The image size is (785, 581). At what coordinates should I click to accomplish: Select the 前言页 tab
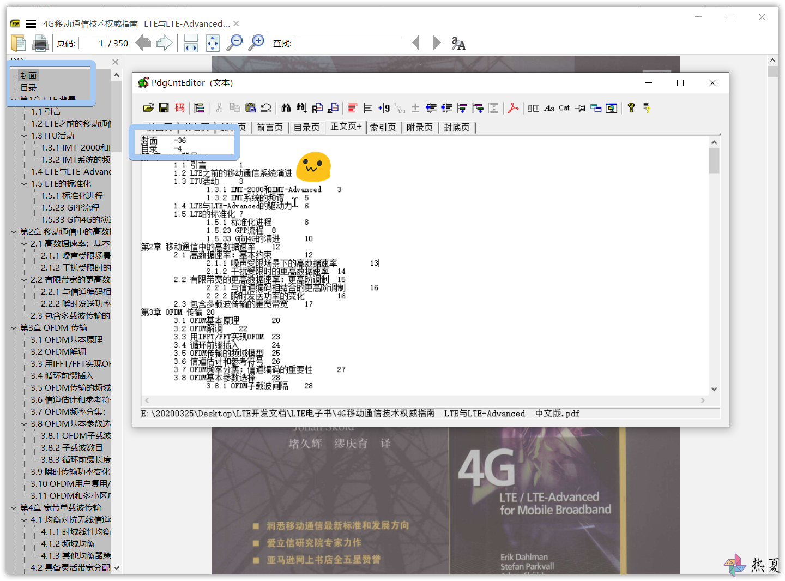point(270,128)
